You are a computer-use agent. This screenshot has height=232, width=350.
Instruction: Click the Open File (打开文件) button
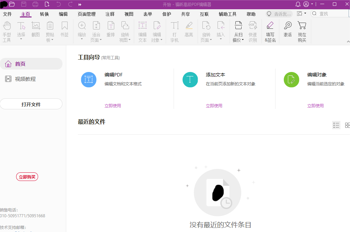point(31,104)
